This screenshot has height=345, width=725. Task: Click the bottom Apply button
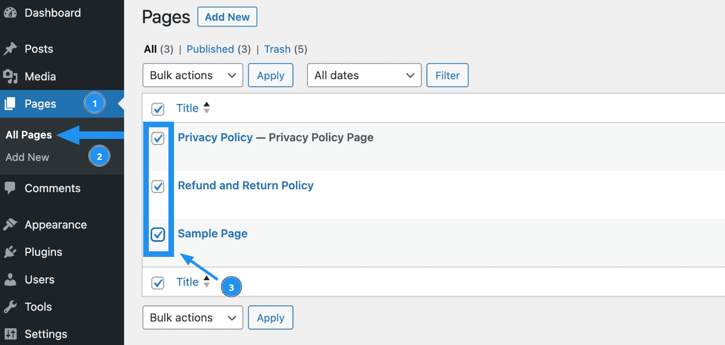pyautogui.click(x=271, y=317)
